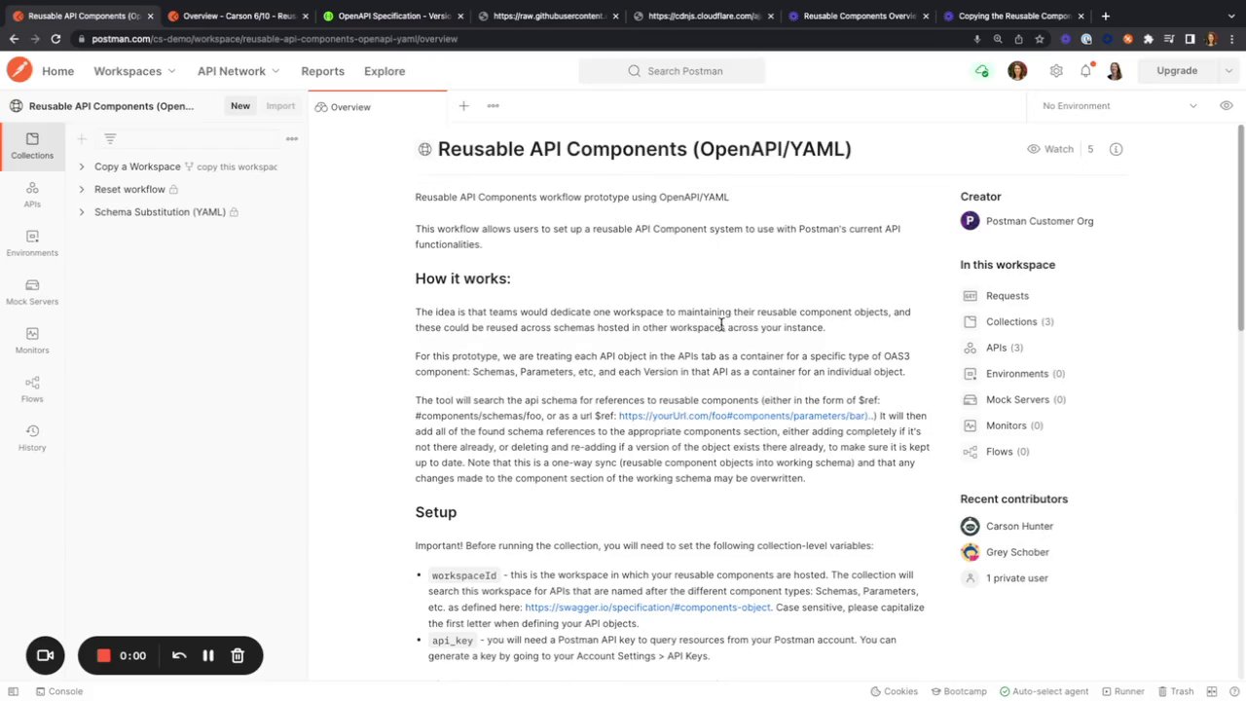The width and height of the screenshot is (1246, 701).
Task: Go to Home in top navigation
Action: point(57,71)
